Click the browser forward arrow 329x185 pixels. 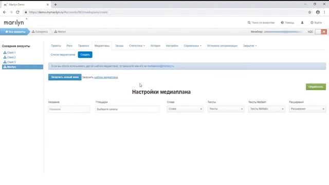coord(11,12)
